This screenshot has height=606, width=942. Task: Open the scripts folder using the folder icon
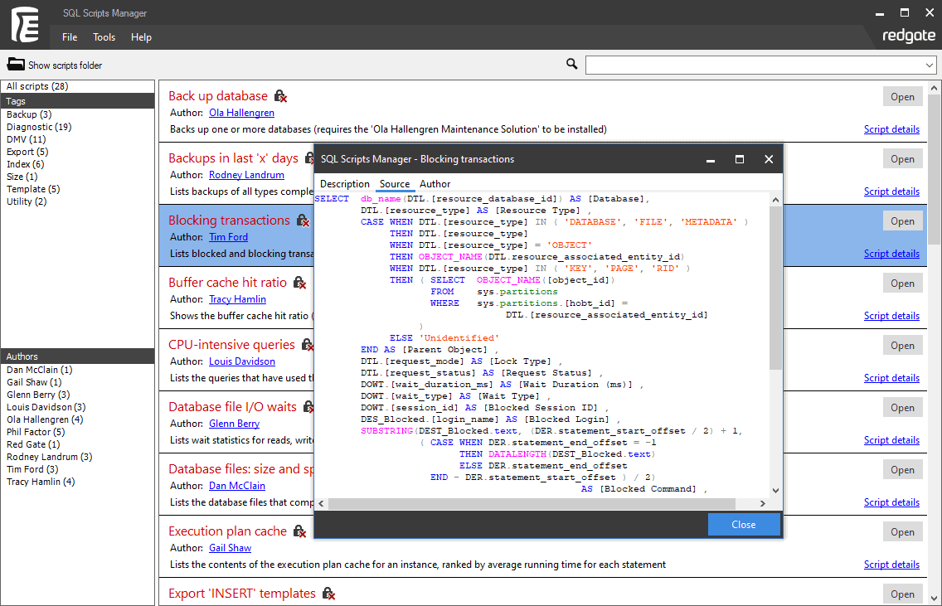17,65
